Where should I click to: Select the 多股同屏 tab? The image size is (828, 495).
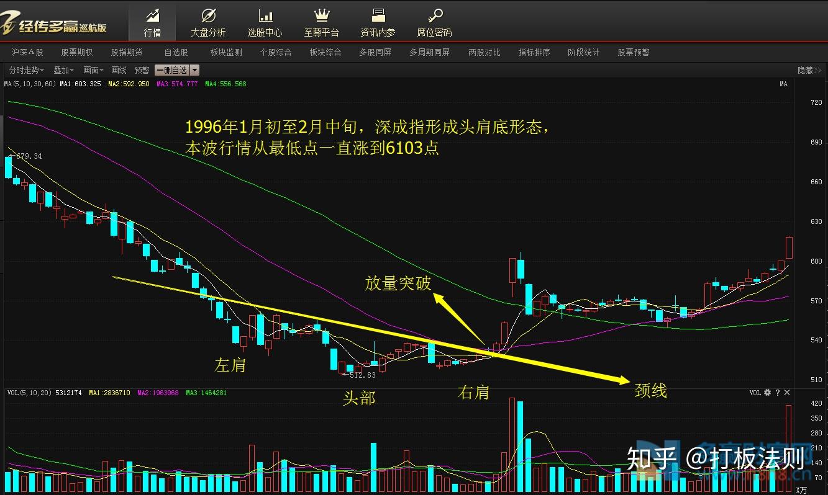click(x=375, y=53)
